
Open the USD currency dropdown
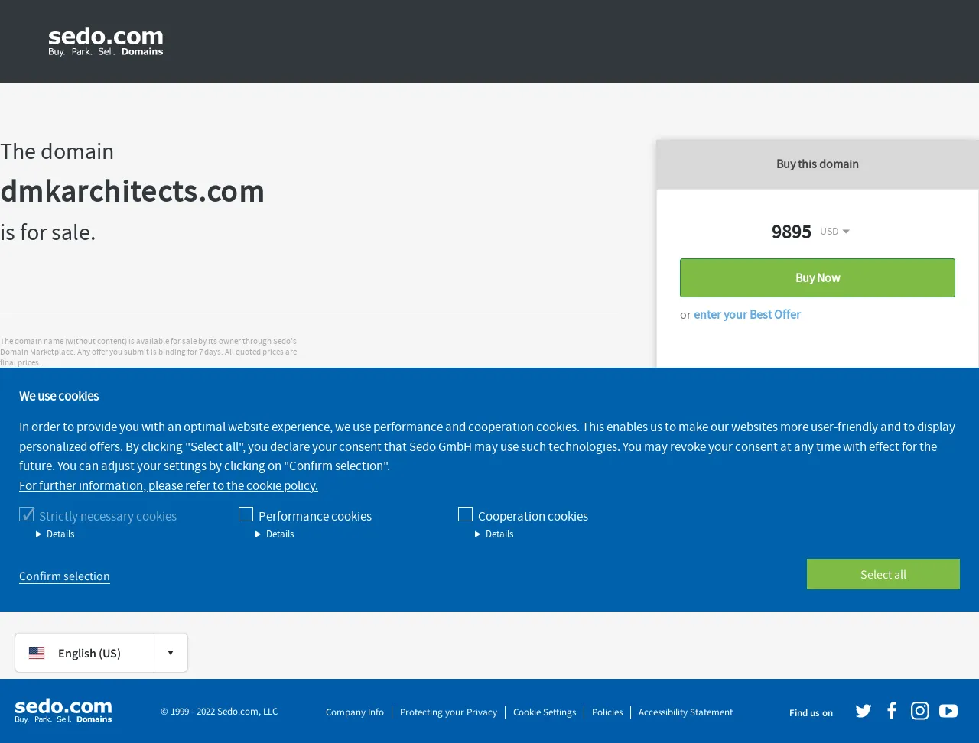[x=834, y=231]
